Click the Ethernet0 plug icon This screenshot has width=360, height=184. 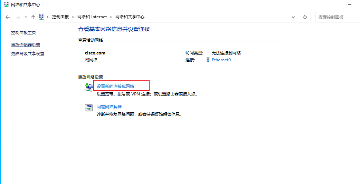coord(208,60)
